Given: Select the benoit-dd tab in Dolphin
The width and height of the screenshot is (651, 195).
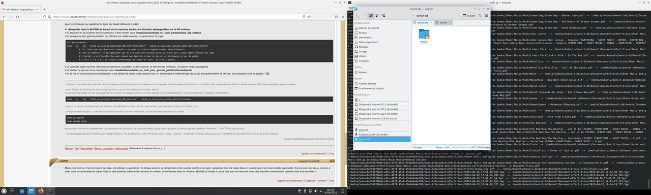Looking at the screenshot, I should (423, 22).
